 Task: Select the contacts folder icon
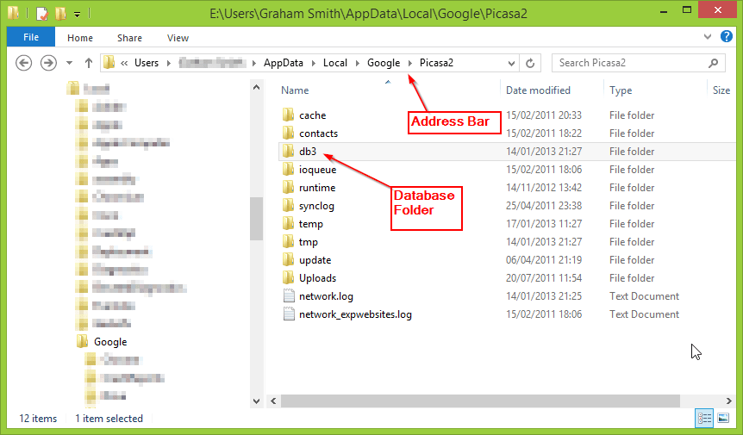288,133
